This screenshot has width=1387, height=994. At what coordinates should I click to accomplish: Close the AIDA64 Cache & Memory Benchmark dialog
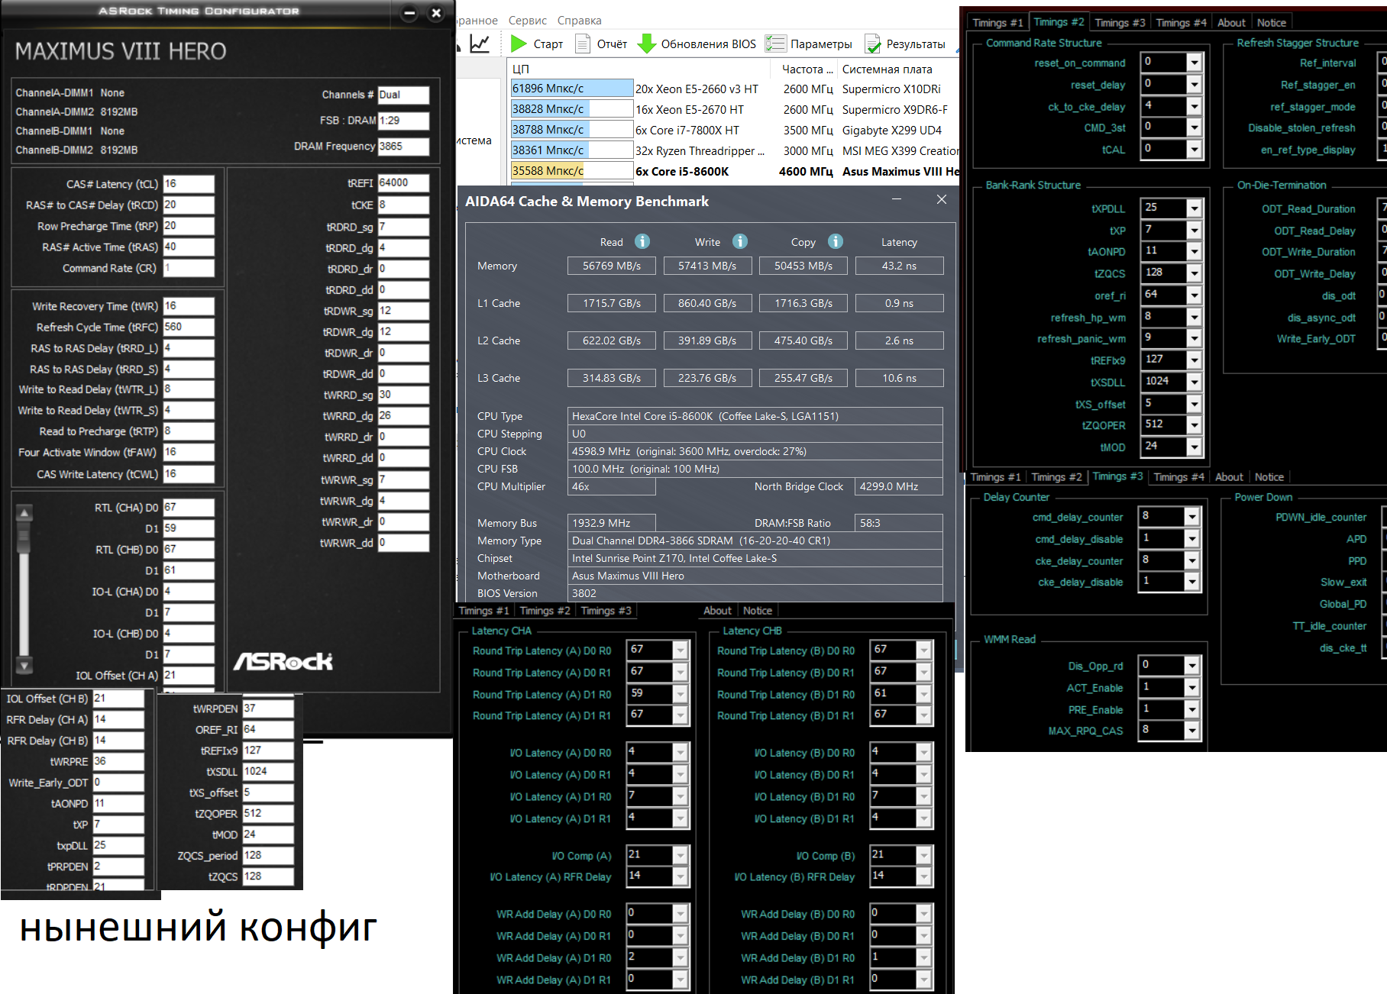click(x=942, y=199)
